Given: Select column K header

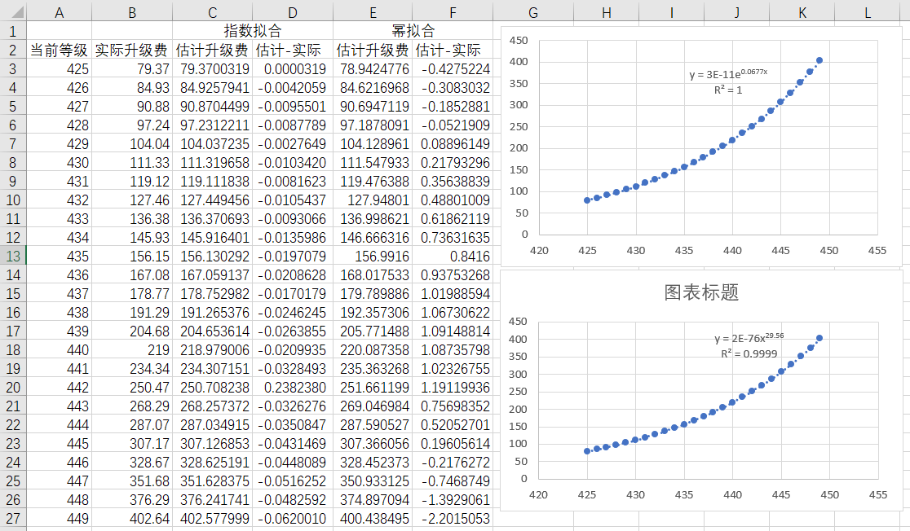Looking at the screenshot, I should [802, 12].
